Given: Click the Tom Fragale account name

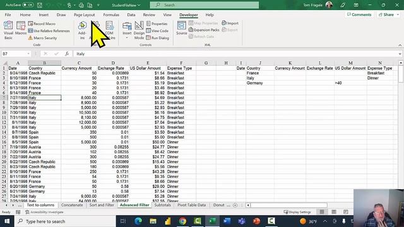Looking at the screenshot, I should pyautogui.click(x=313, y=5).
